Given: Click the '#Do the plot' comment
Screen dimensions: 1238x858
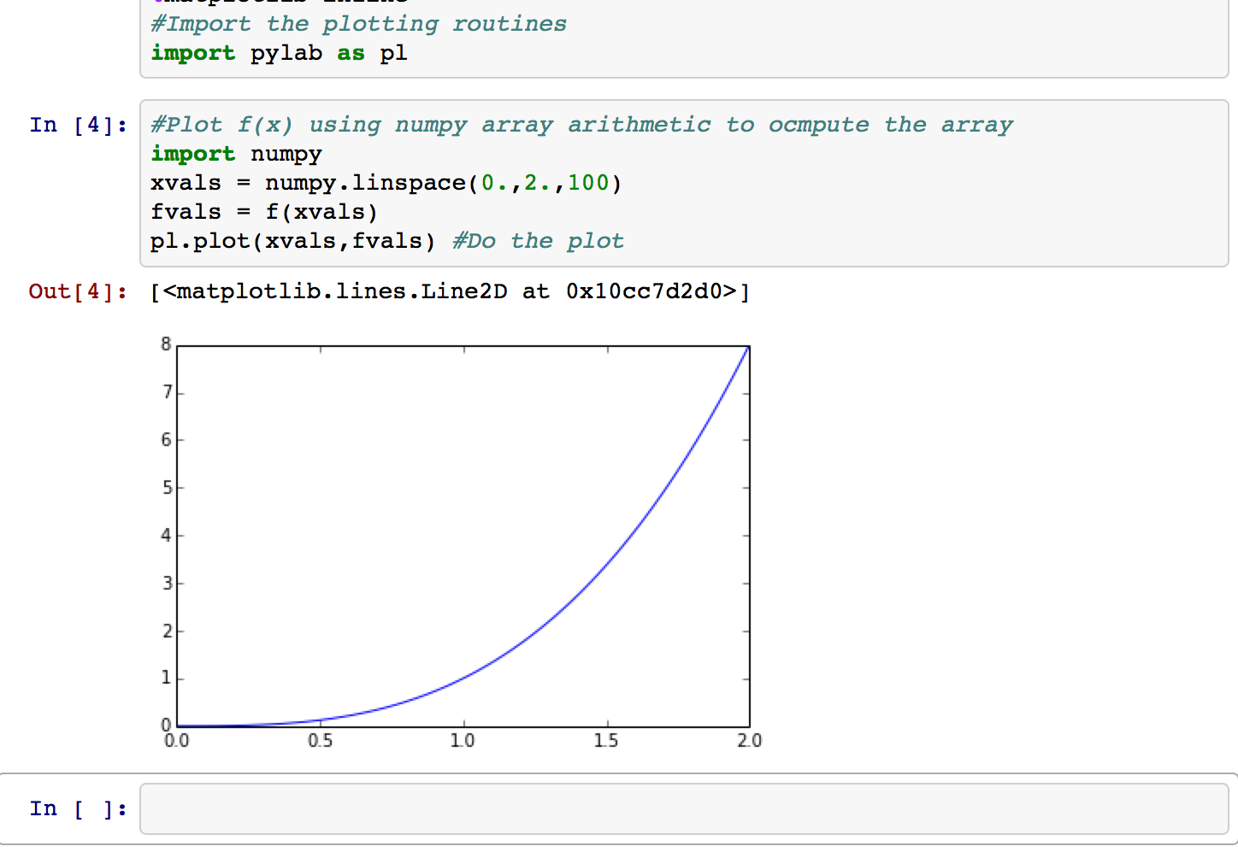Looking at the screenshot, I should (538, 241).
